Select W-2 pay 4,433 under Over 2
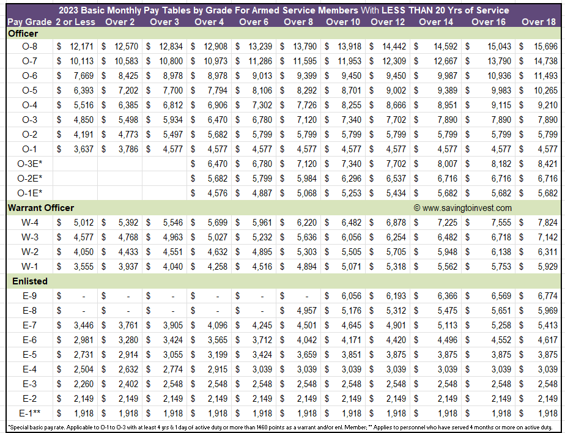 pyautogui.click(x=128, y=251)
